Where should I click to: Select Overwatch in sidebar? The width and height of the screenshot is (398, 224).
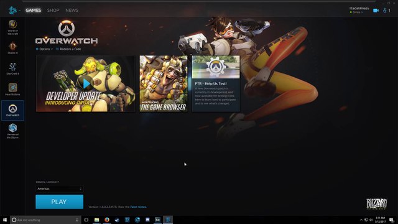coord(12,110)
